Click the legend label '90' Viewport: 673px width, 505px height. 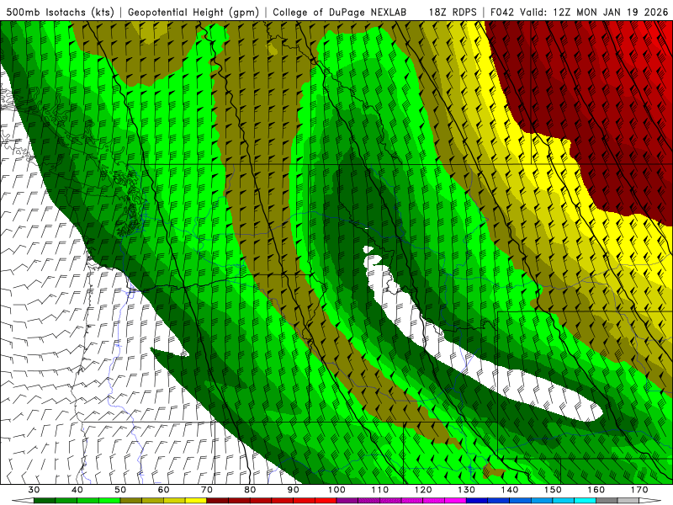293,490
